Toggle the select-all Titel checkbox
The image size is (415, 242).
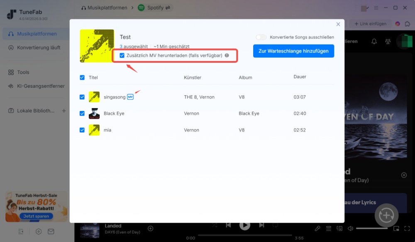[82, 77]
